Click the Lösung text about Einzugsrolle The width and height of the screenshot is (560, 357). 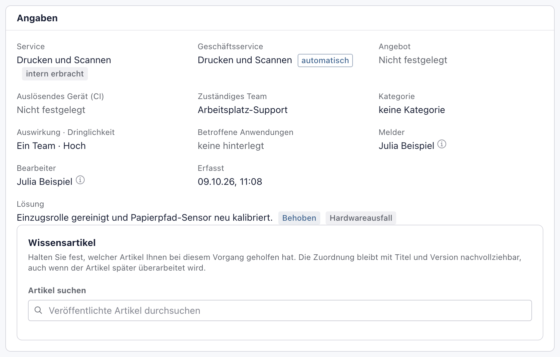pos(145,218)
